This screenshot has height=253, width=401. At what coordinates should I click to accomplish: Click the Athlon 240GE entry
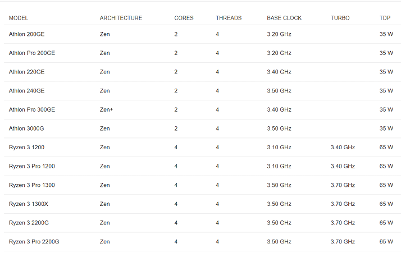coord(26,91)
